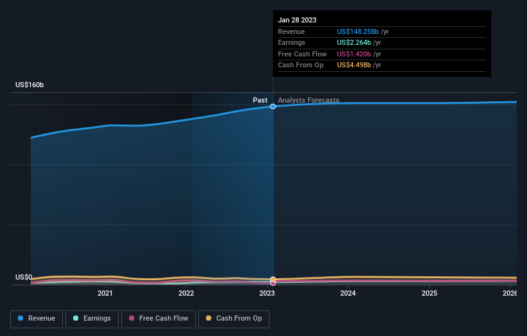
Task: Click the Past label on chart
Action: [x=260, y=100]
